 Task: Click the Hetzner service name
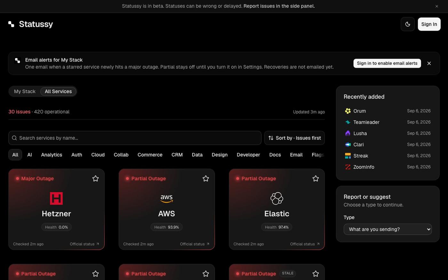(x=56, y=213)
